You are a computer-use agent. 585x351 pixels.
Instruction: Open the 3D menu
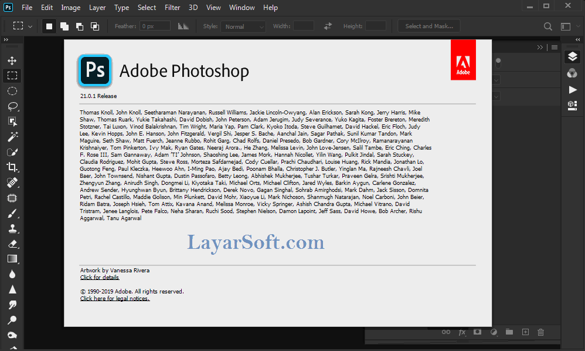[x=193, y=8]
